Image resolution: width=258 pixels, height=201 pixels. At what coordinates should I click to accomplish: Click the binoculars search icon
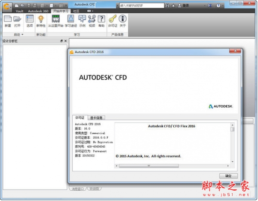[167, 6]
